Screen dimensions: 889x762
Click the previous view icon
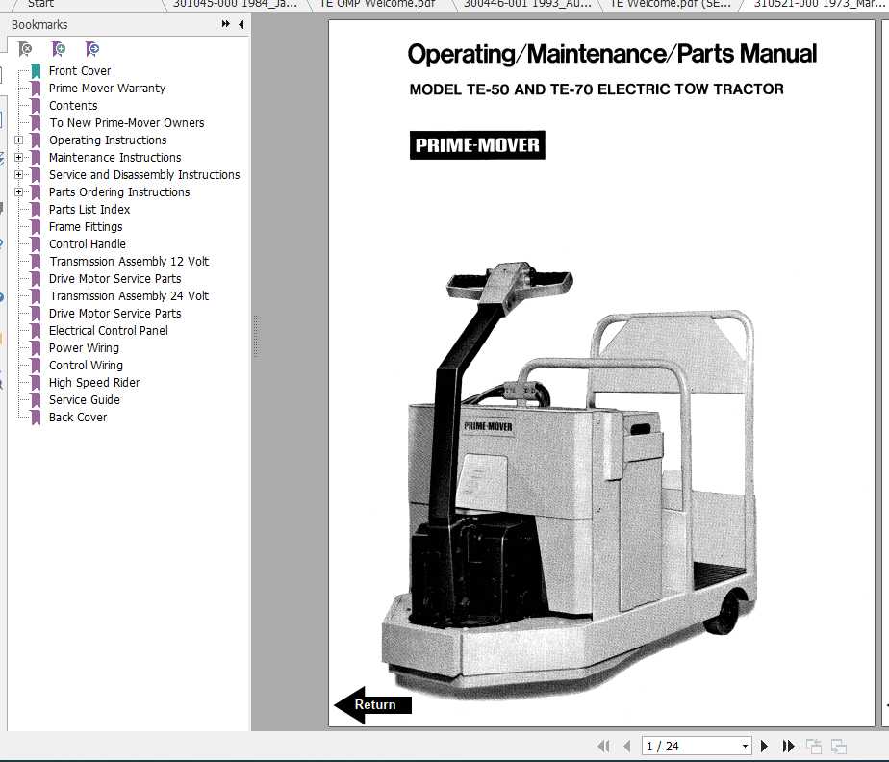click(813, 745)
